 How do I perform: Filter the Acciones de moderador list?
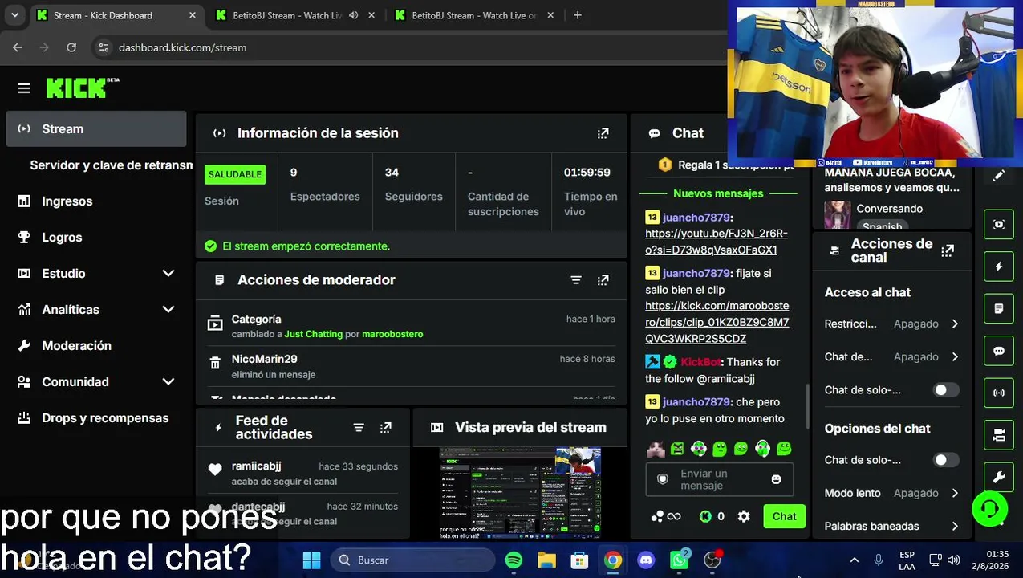tap(576, 280)
